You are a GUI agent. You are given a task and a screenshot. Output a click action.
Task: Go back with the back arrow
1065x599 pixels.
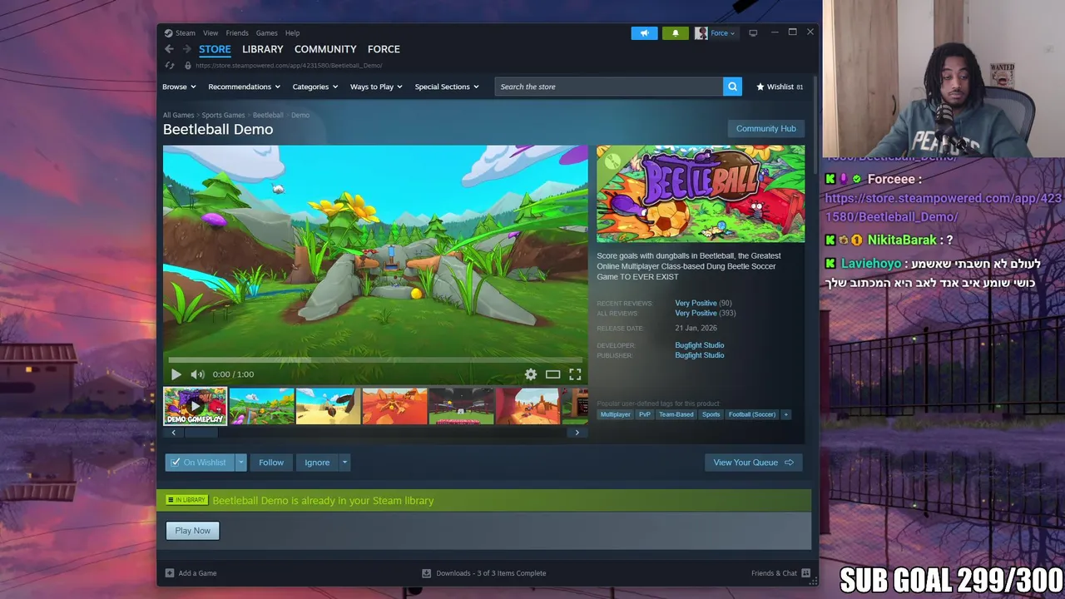pos(169,49)
